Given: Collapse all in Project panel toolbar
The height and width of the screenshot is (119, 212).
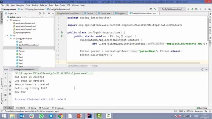Looking at the screenshot, I should (x=44, y=13).
